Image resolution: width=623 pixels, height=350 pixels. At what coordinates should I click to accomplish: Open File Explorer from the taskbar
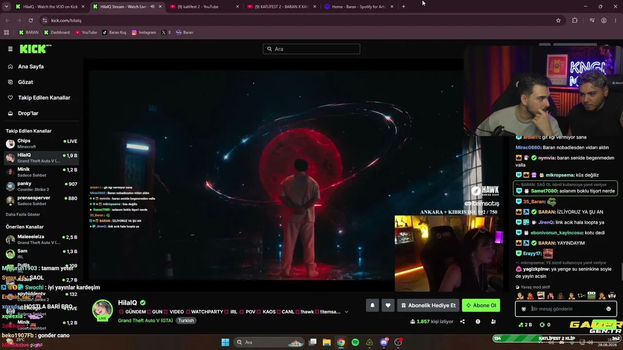pos(327,342)
